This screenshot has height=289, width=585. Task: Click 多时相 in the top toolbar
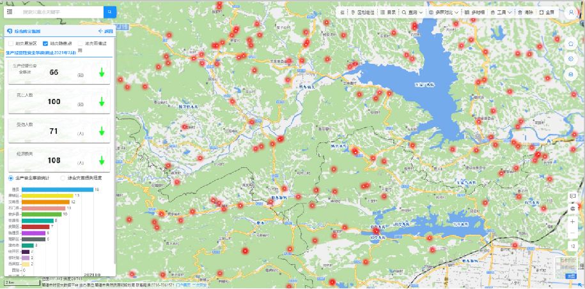474,12
